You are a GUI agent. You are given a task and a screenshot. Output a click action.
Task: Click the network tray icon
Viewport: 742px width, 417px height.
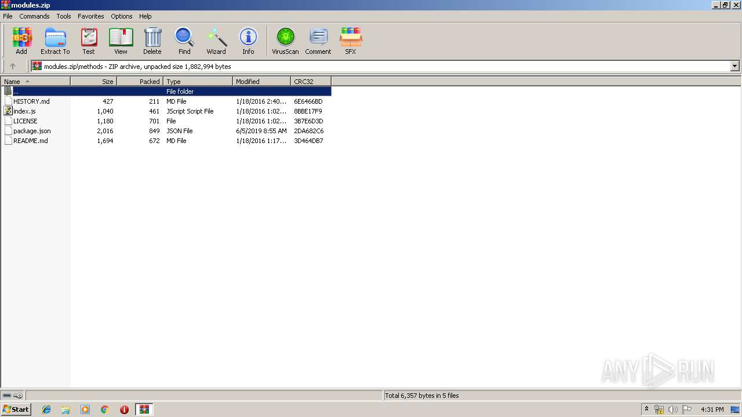point(659,409)
